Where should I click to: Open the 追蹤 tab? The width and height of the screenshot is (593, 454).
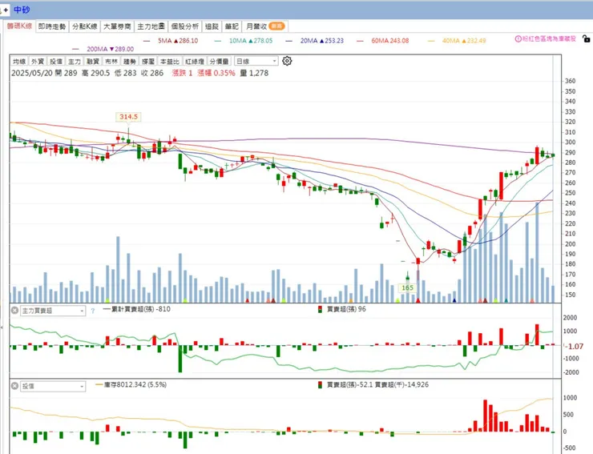tap(212, 26)
